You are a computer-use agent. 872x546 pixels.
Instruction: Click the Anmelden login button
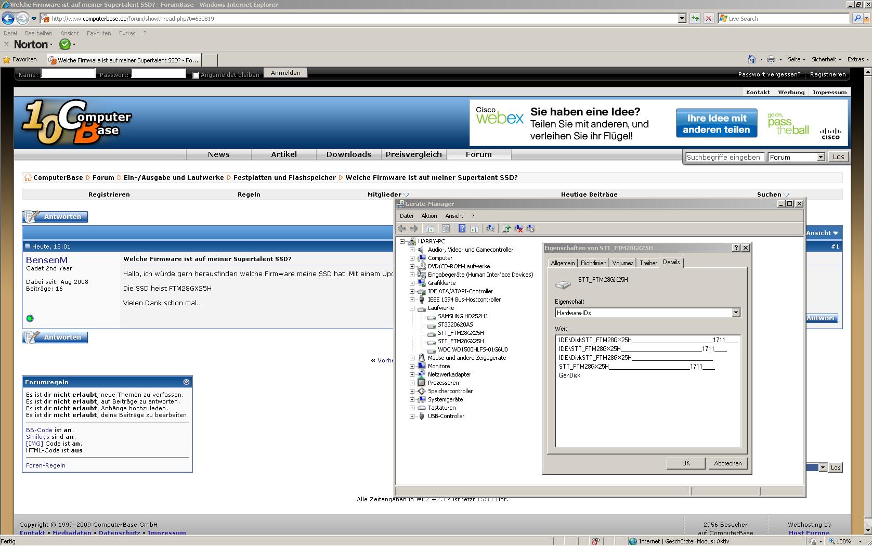285,73
